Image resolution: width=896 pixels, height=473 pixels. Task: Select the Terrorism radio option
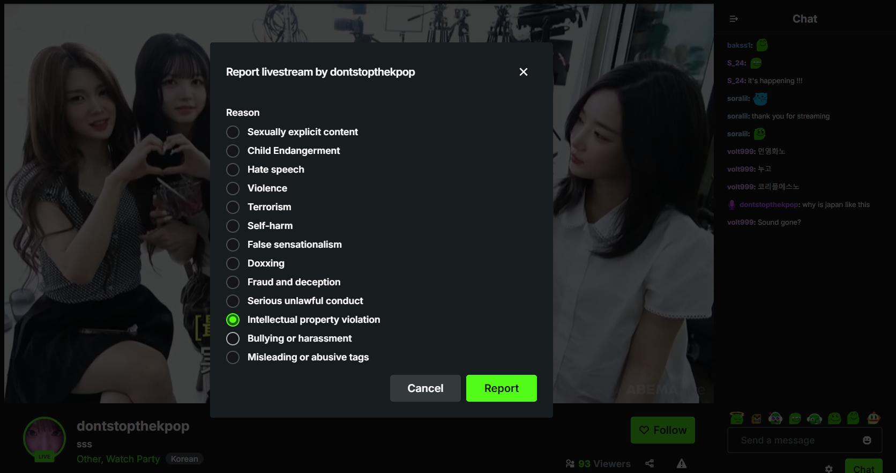click(x=233, y=207)
